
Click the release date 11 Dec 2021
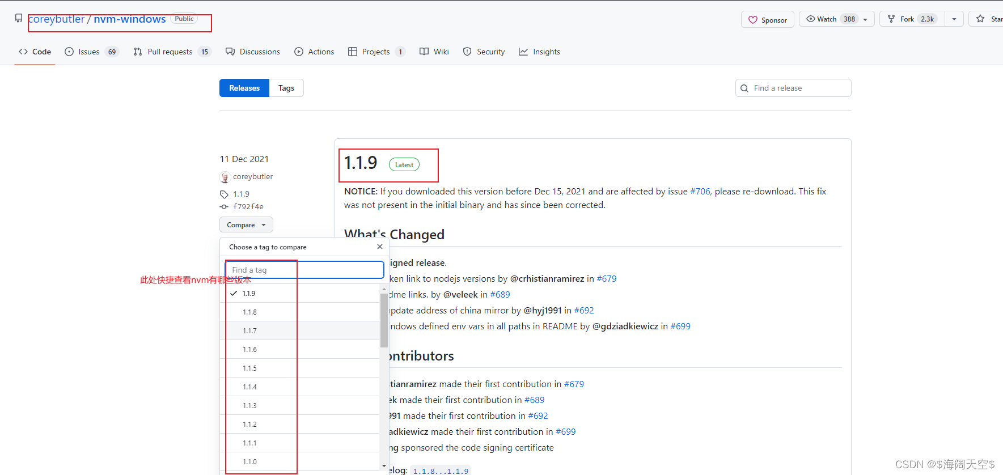coord(244,159)
